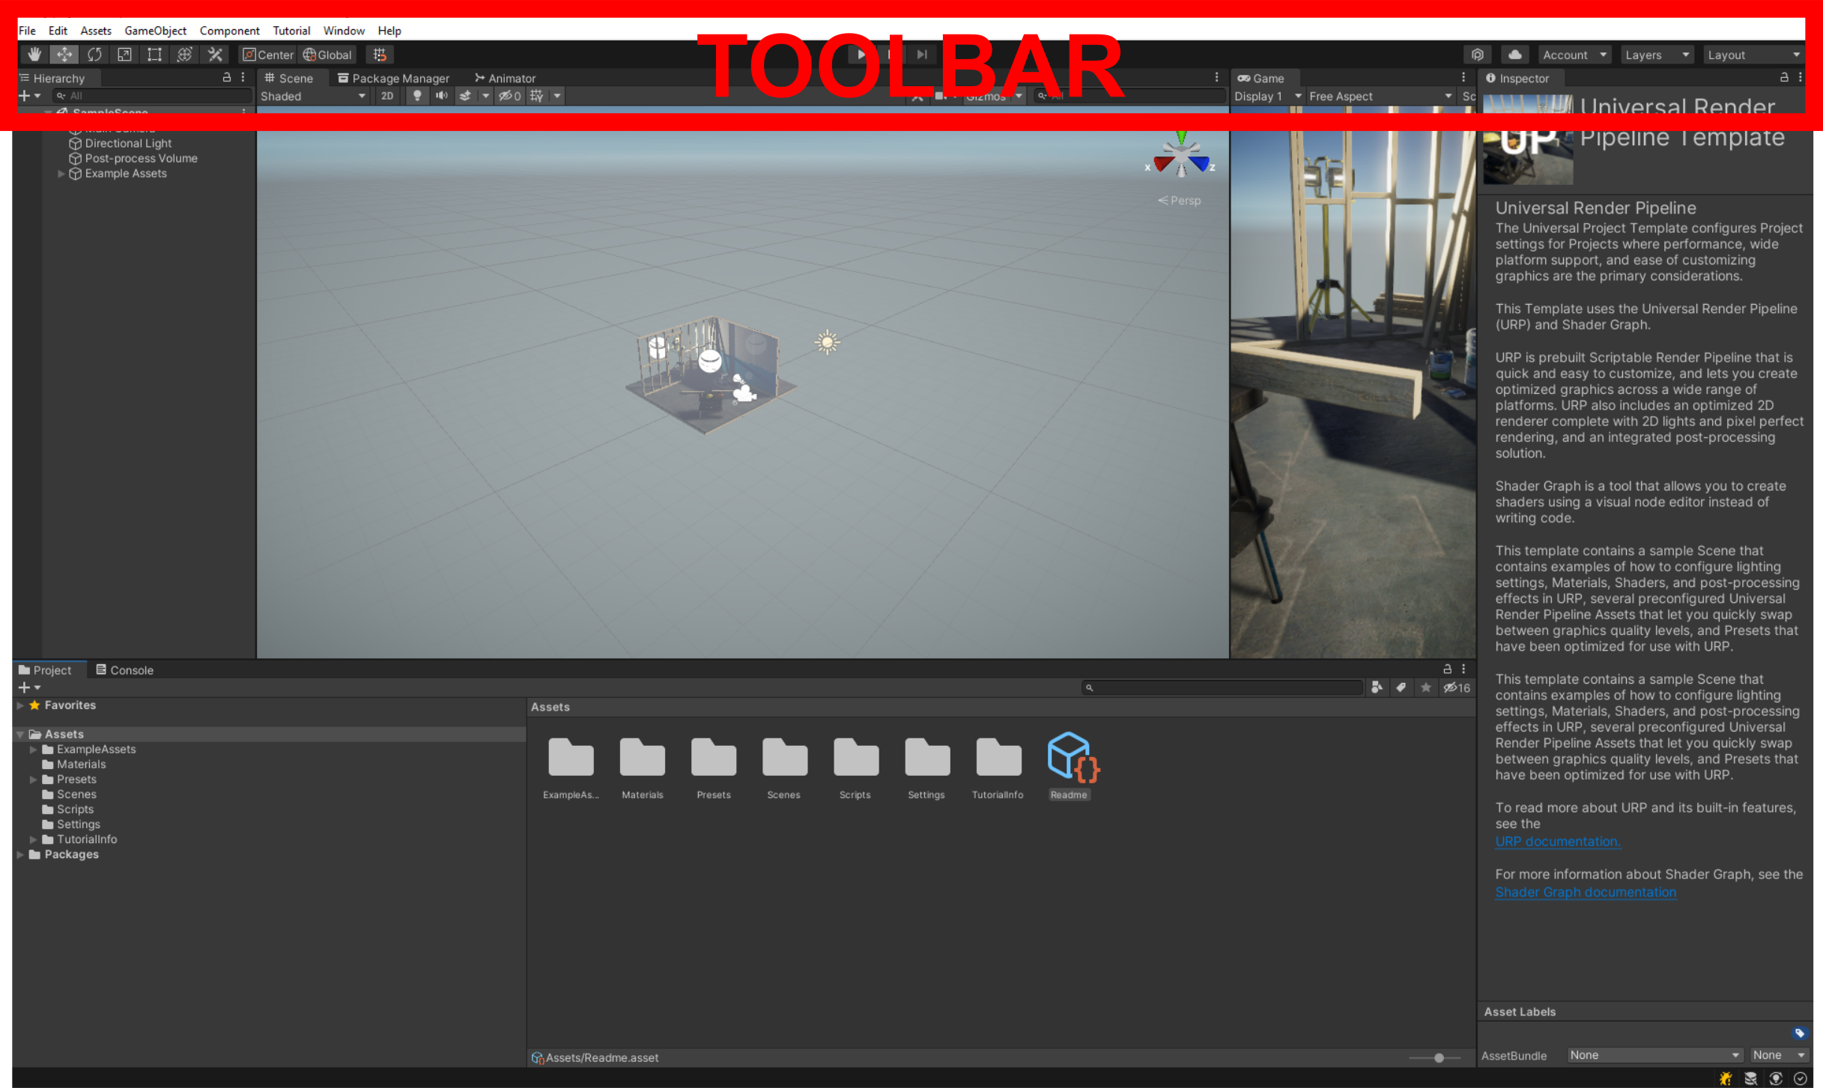Viewport: 1823px width, 1088px height.
Task: Open the cloud services icon
Action: [x=1514, y=55]
